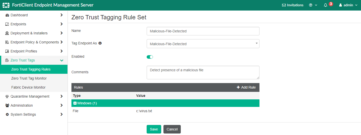Open Zero Trust Tag Monitor page
361x135 pixels.
pyautogui.click(x=29, y=78)
